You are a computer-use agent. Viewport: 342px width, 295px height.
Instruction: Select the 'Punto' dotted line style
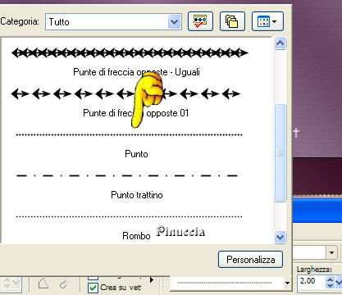[x=129, y=134]
